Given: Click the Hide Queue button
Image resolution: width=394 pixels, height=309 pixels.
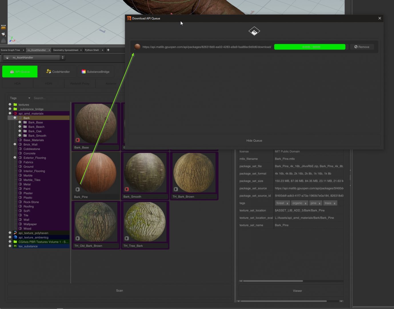Looking at the screenshot, I should click(x=254, y=140).
